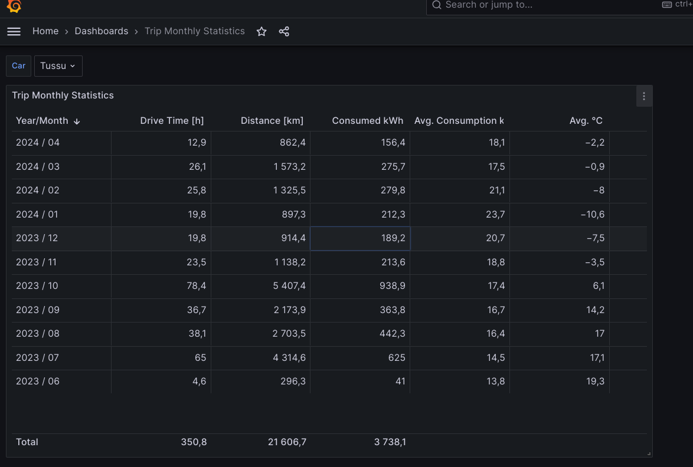This screenshot has height=467, width=693.
Task: Go to Home breadcrumb
Action: click(45, 31)
